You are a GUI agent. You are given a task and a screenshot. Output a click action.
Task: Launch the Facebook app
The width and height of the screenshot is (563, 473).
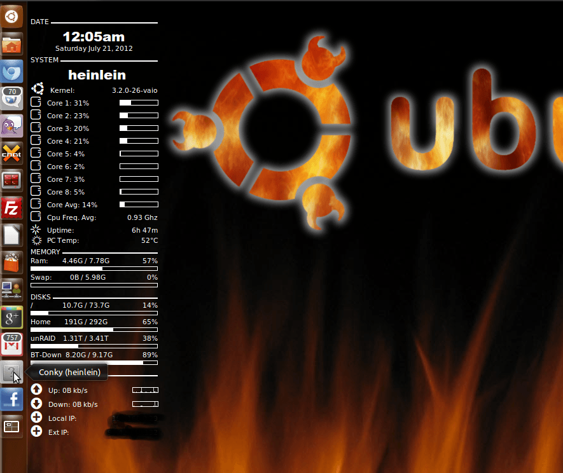point(11,399)
